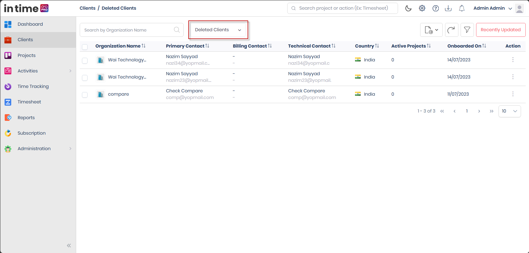Open action menu for compare row
The width and height of the screenshot is (529, 253).
[513, 94]
